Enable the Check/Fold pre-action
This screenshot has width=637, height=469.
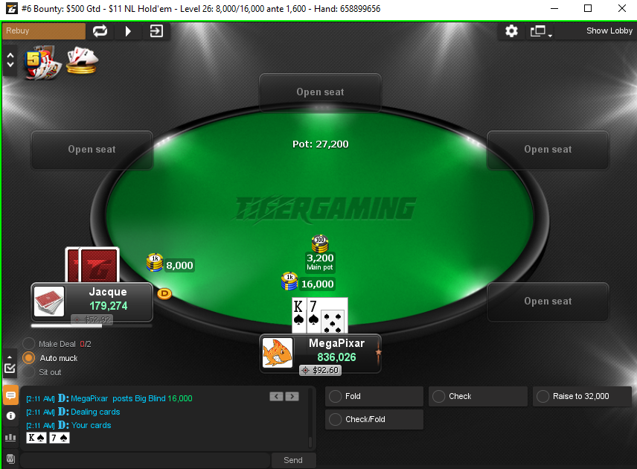coord(374,419)
